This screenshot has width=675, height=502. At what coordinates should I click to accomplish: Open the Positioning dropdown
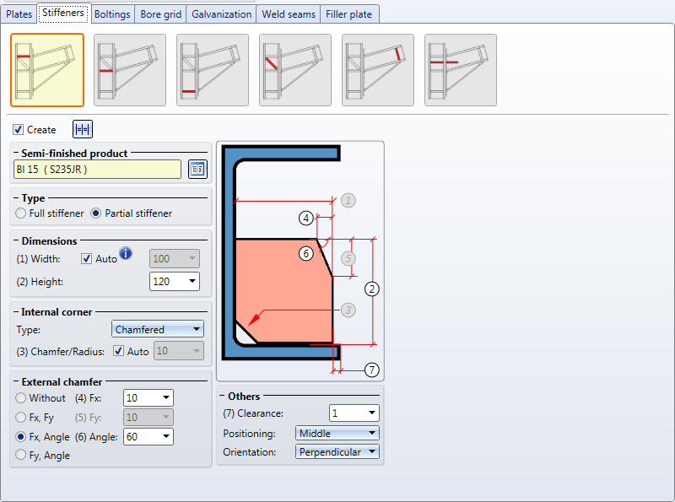[337, 433]
